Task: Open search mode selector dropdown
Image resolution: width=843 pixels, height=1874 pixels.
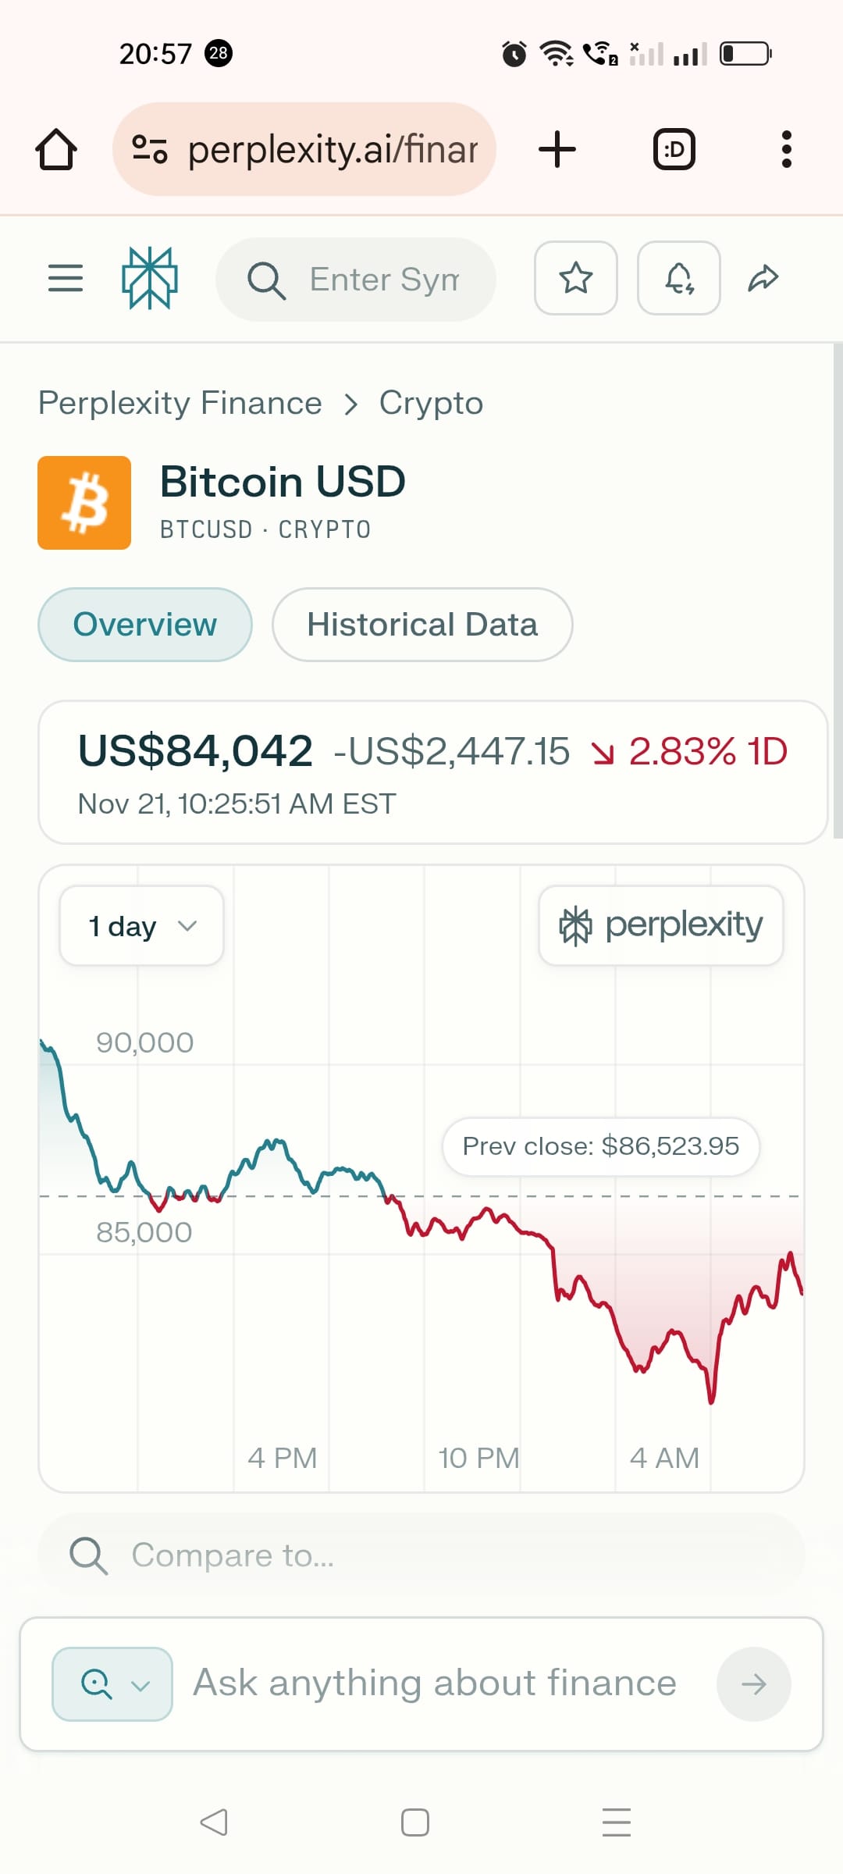Action: (112, 1684)
